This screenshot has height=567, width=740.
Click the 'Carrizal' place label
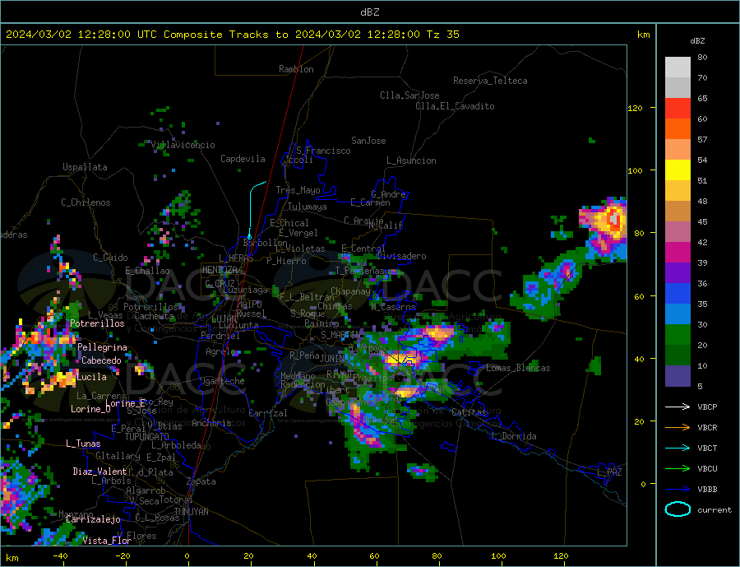click(x=268, y=413)
